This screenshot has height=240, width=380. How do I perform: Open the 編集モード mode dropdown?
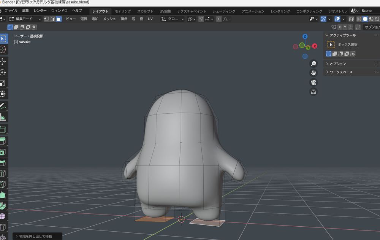pyautogui.click(x=25, y=19)
